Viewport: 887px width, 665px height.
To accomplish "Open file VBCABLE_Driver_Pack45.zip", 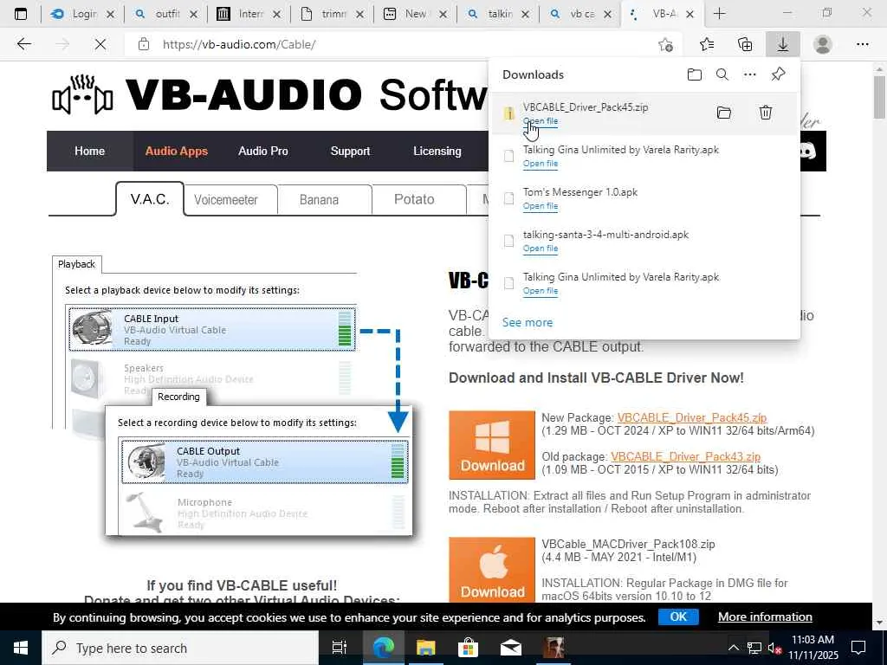I will click(541, 121).
